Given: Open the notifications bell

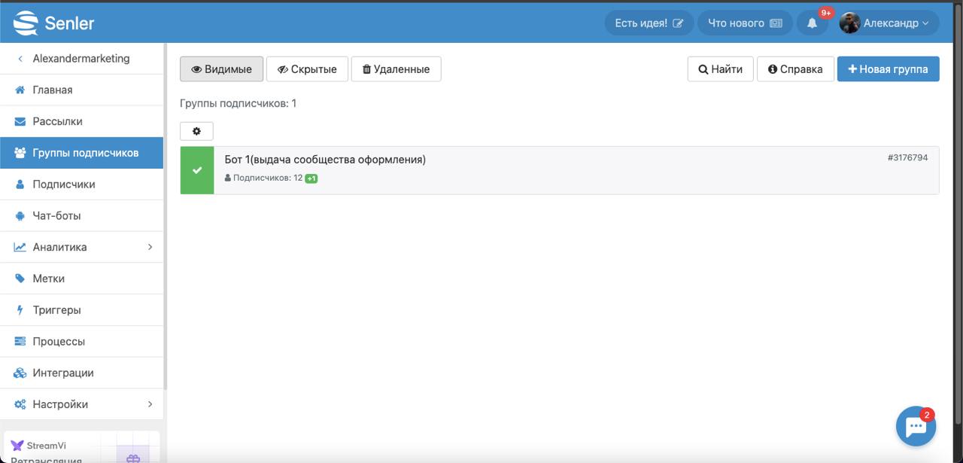Looking at the screenshot, I should click(812, 23).
